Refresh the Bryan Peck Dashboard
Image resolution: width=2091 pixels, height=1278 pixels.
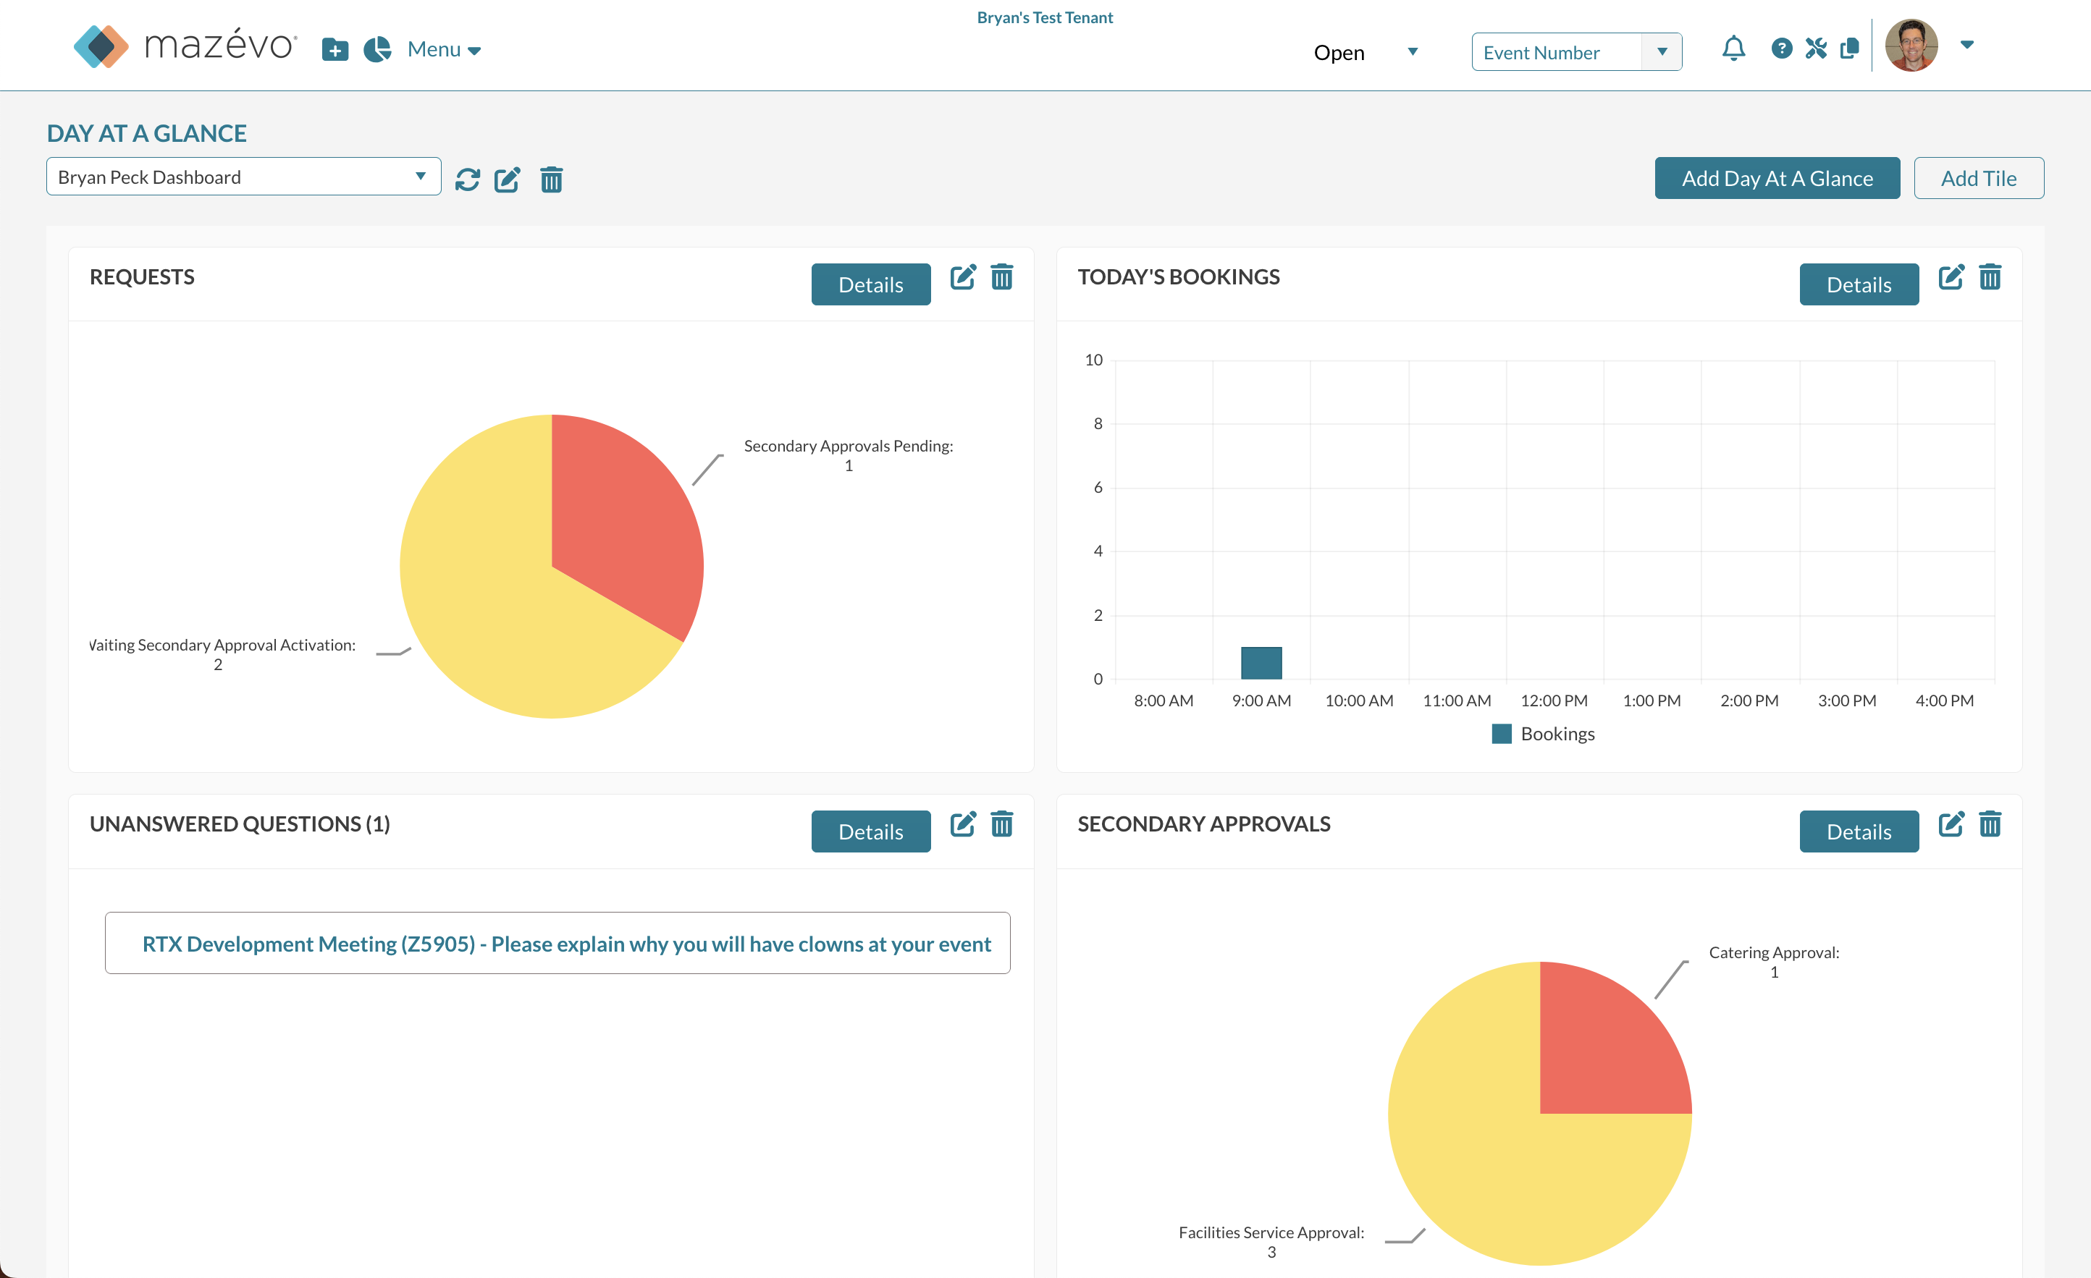click(x=468, y=179)
